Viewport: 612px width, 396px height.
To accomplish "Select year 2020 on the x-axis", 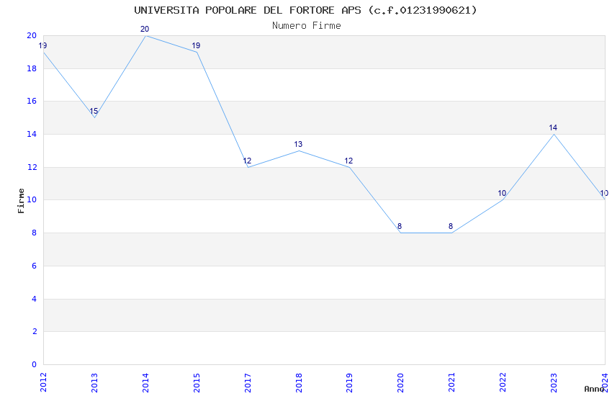I will point(401,382).
